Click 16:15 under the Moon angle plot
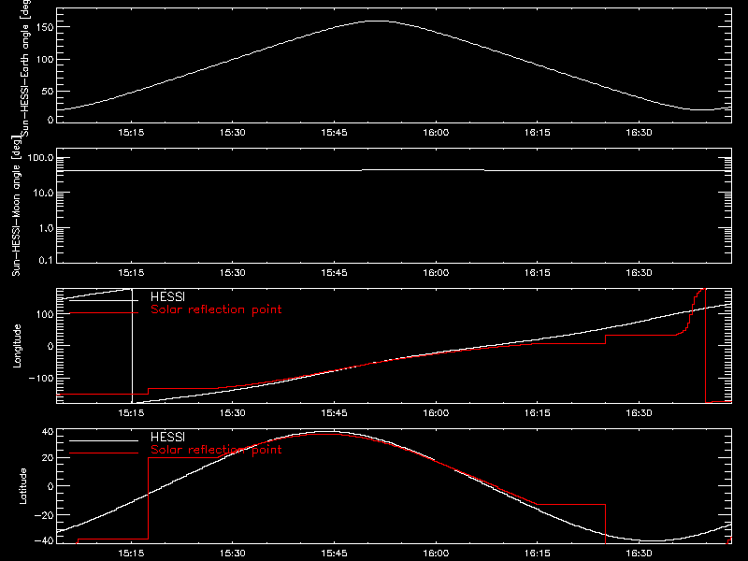 click(537, 272)
